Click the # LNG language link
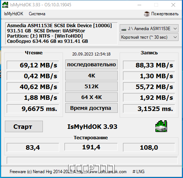The image size is (183, 178). pos(138,172)
